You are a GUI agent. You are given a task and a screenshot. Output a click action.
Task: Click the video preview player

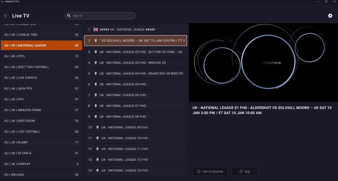click(263, 63)
